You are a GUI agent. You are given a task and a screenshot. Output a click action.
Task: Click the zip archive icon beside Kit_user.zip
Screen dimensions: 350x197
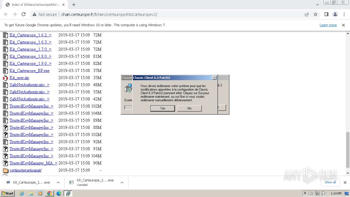[x=5, y=78]
